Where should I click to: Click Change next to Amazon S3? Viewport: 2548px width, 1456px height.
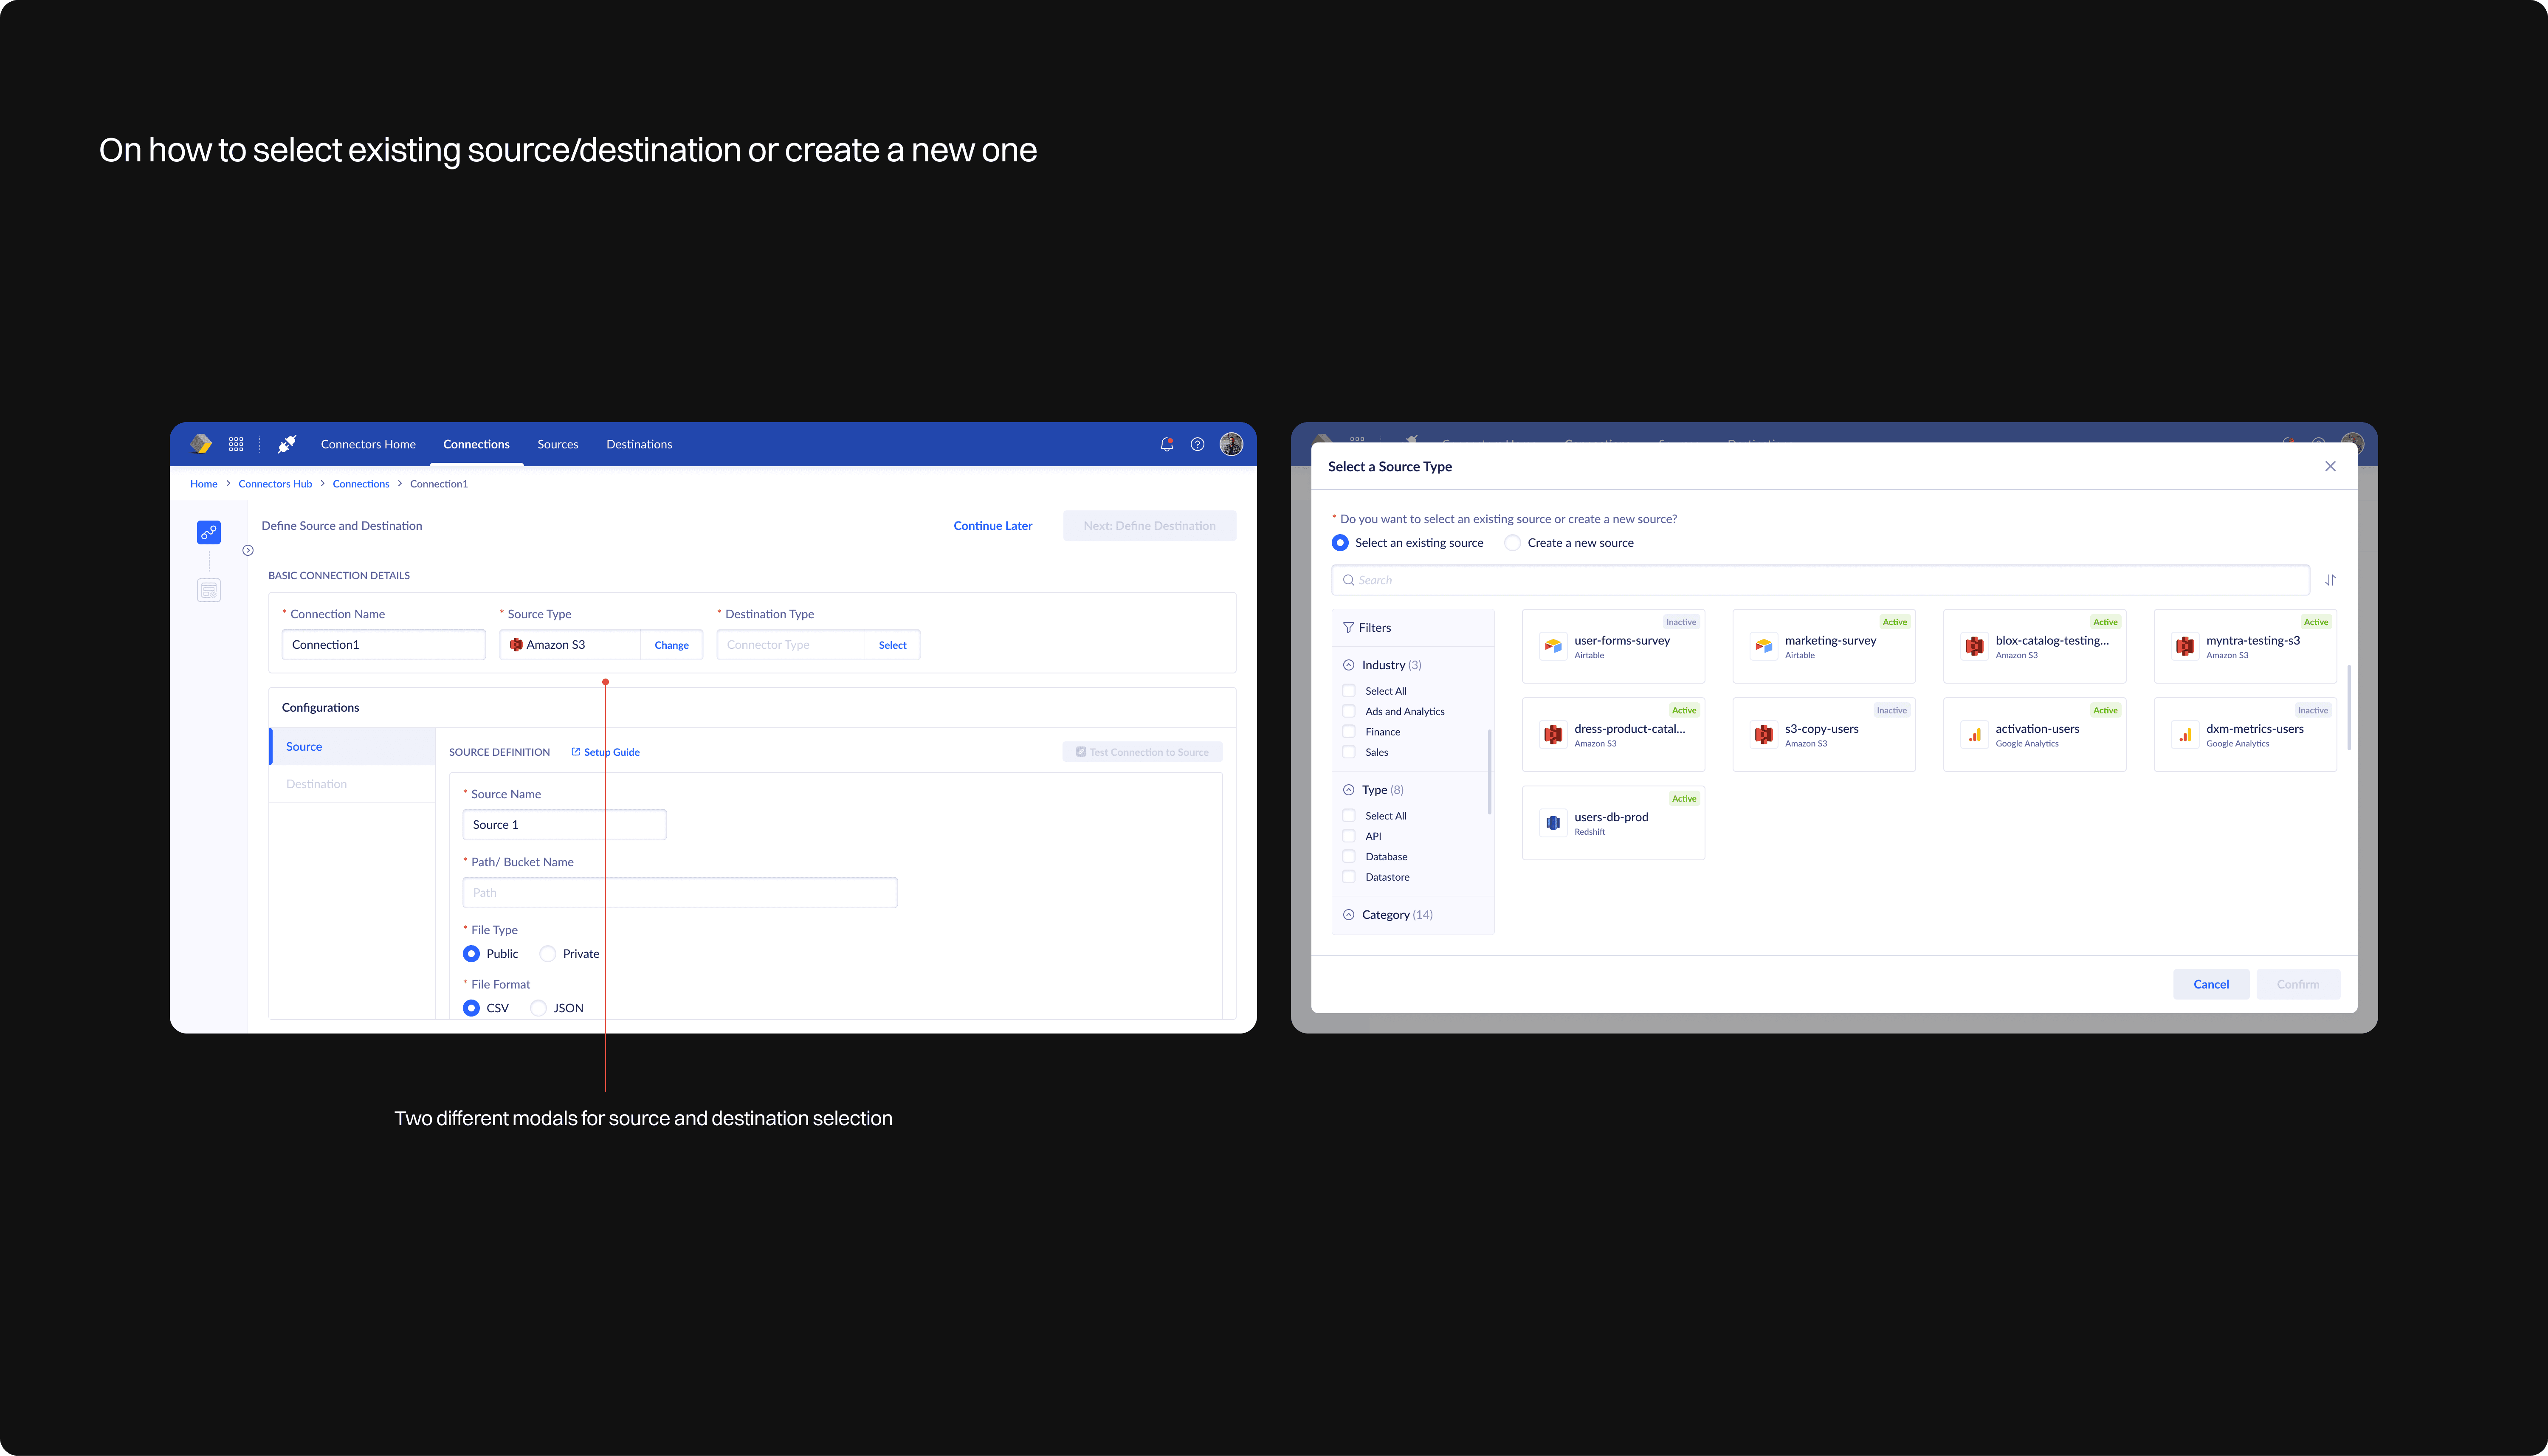coord(671,645)
